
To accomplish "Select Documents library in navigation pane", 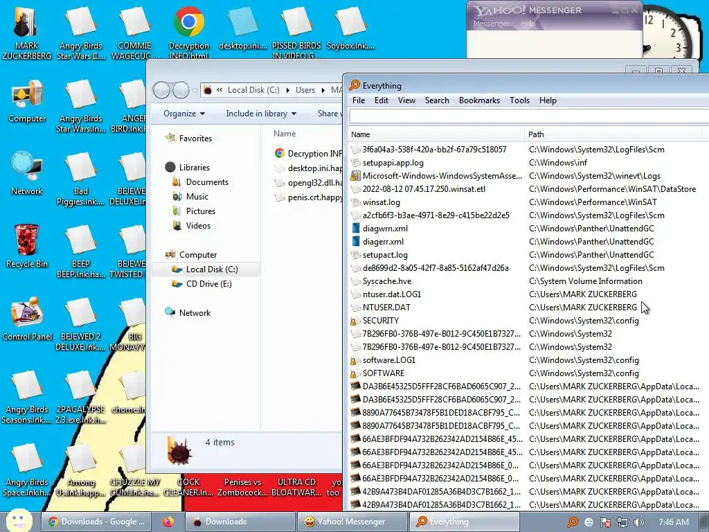I will pos(206,182).
